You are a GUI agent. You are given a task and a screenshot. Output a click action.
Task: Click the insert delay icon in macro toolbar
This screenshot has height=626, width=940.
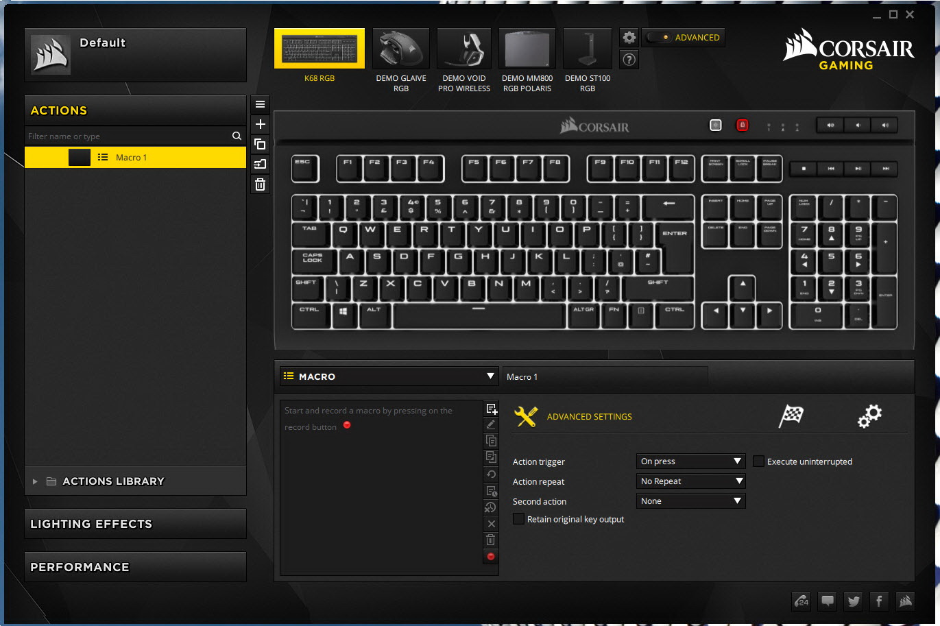tap(491, 490)
